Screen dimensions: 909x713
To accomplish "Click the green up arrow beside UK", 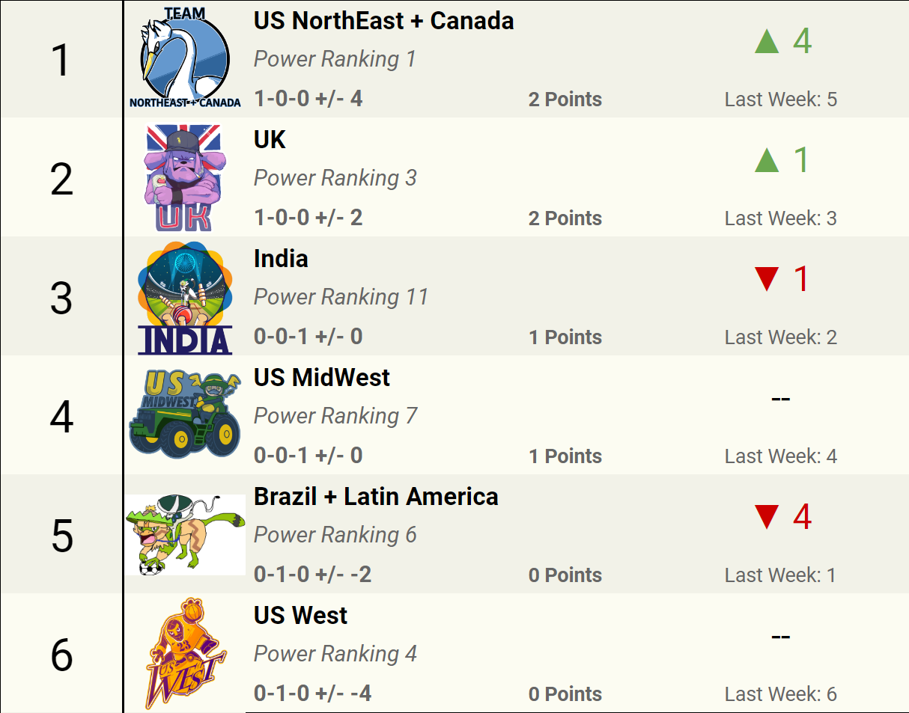I will 767,160.
